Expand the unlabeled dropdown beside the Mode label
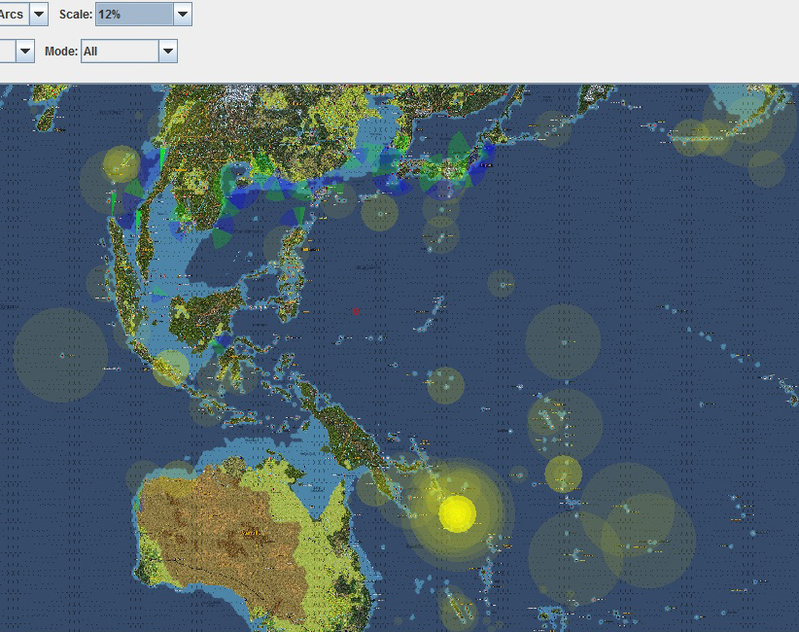 point(25,52)
